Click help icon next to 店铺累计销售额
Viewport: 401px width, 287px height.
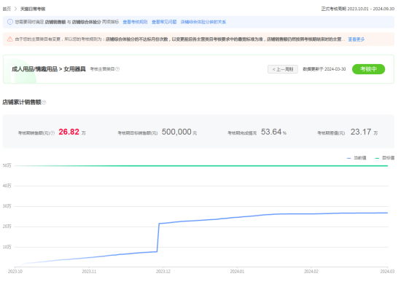tap(44, 103)
